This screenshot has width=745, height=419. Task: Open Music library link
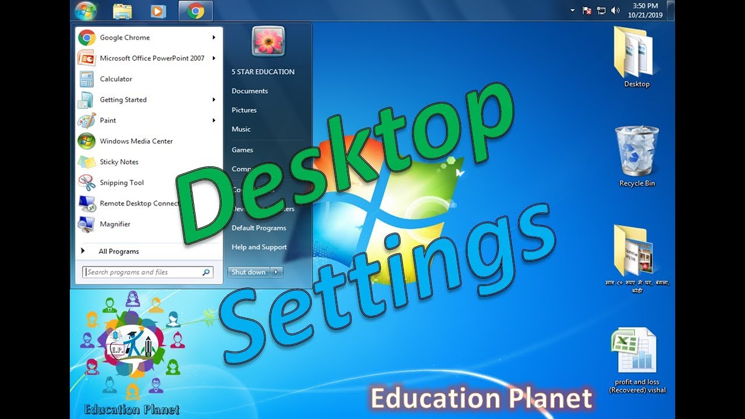point(241,129)
